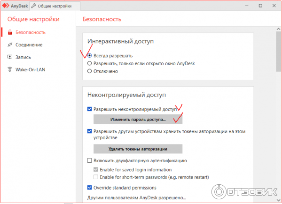Click the Изменить пароль доступа button
This screenshot has height=204, width=282.
pyautogui.click(x=138, y=120)
